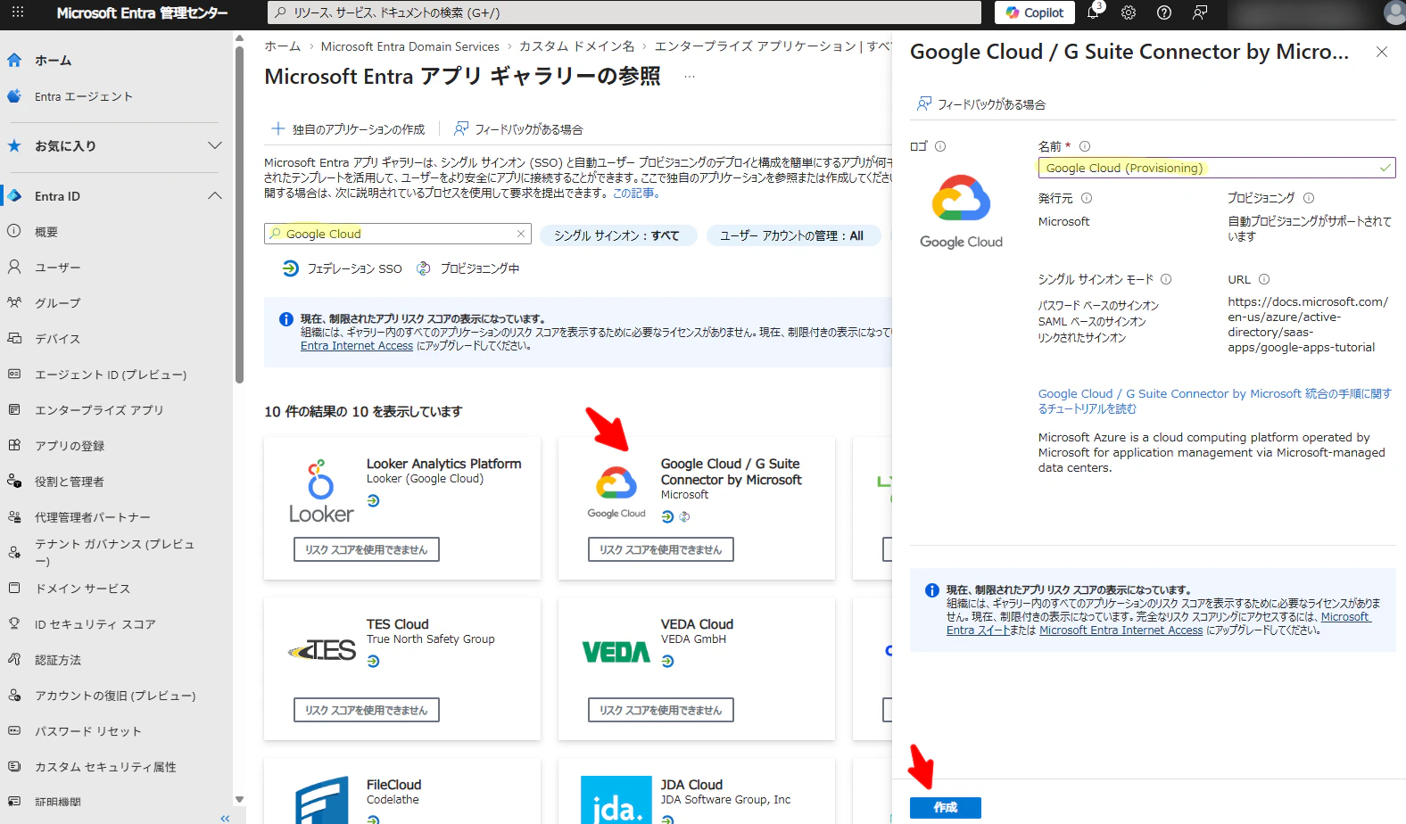Click the エンタープライズ アプリ sidebar icon
The image size is (1406, 824).
pyautogui.click(x=14, y=410)
